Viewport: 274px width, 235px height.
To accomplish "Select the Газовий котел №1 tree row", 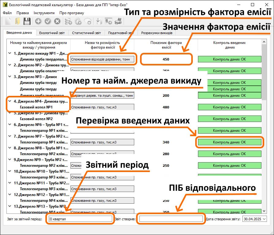I will pos(36,107).
